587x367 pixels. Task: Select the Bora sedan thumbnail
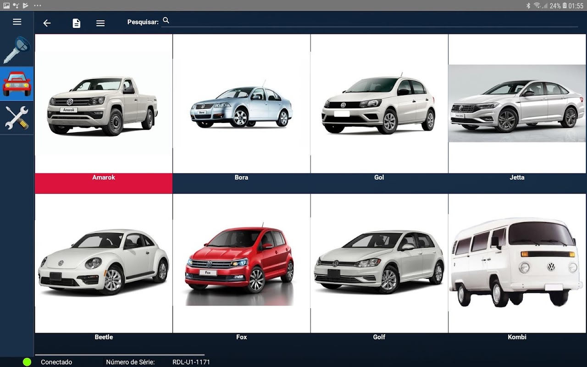coord(242,104)
